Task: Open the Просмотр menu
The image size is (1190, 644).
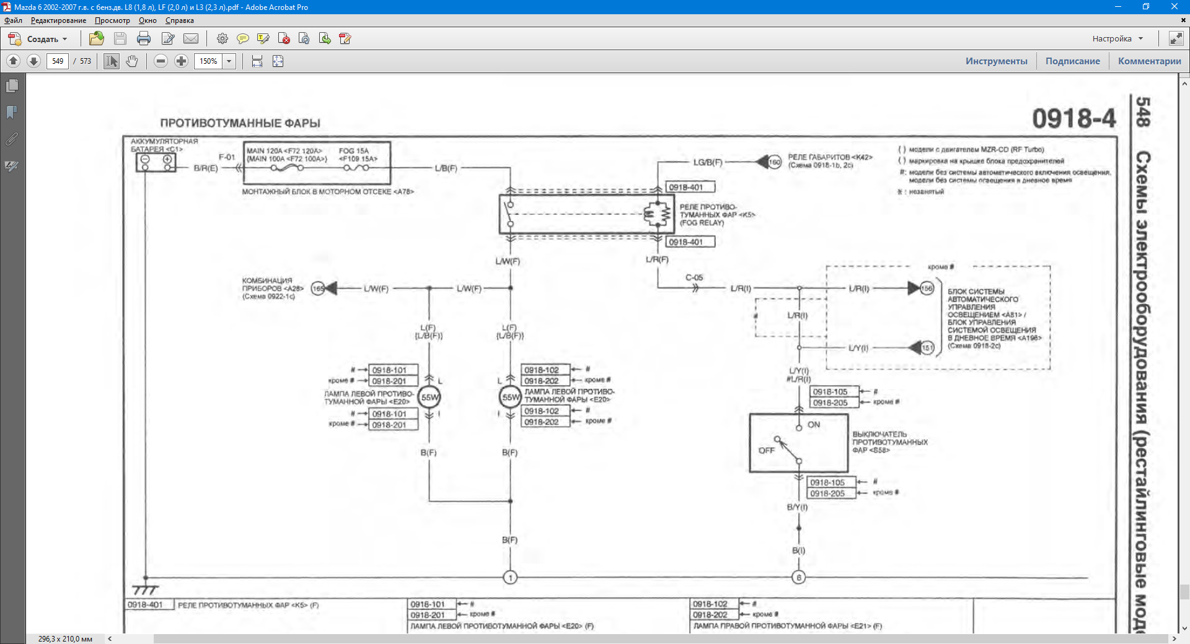Action: pos(112,20)
